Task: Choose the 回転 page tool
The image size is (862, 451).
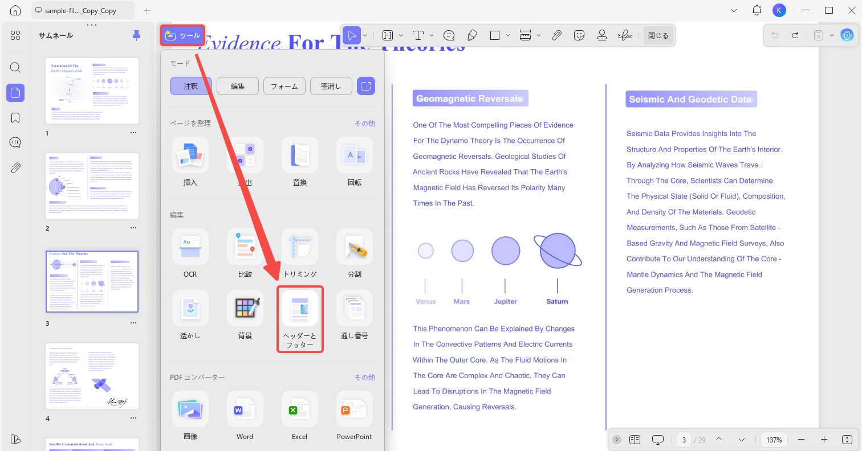Action: [355, 162]
